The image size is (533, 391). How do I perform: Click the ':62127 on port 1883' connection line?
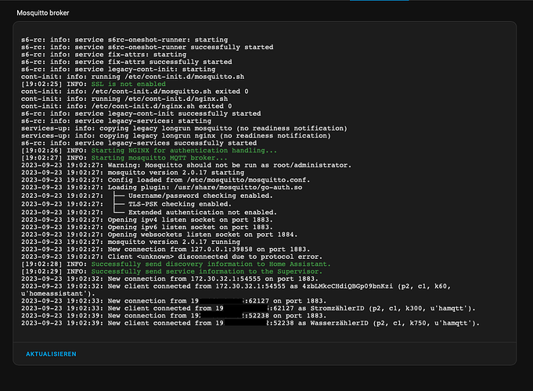click(174, 301)
